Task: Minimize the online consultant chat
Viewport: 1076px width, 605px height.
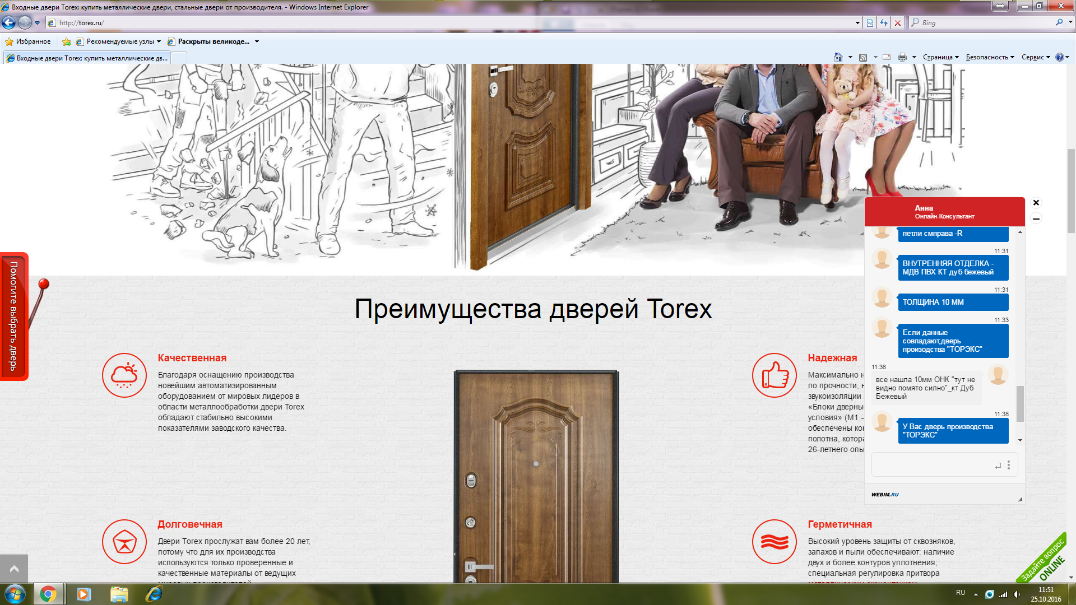Action: coord(1036,219)
